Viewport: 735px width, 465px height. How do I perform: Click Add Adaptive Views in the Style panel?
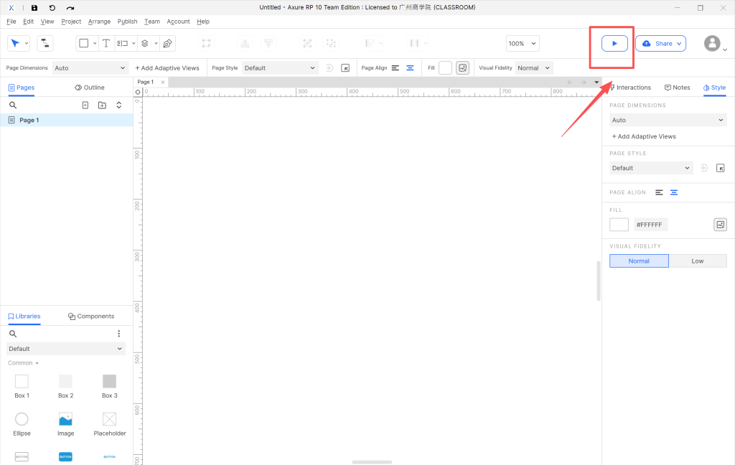pyautogui.click(x=644, y=136)
